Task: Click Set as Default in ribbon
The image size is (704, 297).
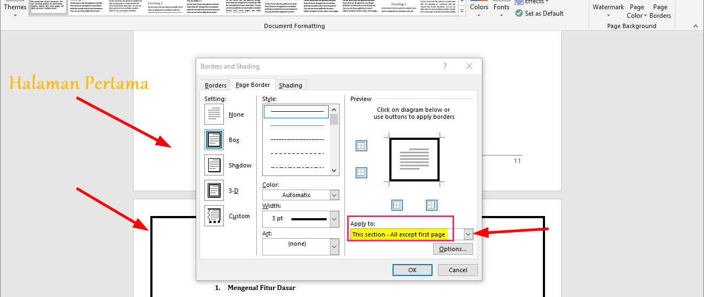Action: click(x=540, y=13)
